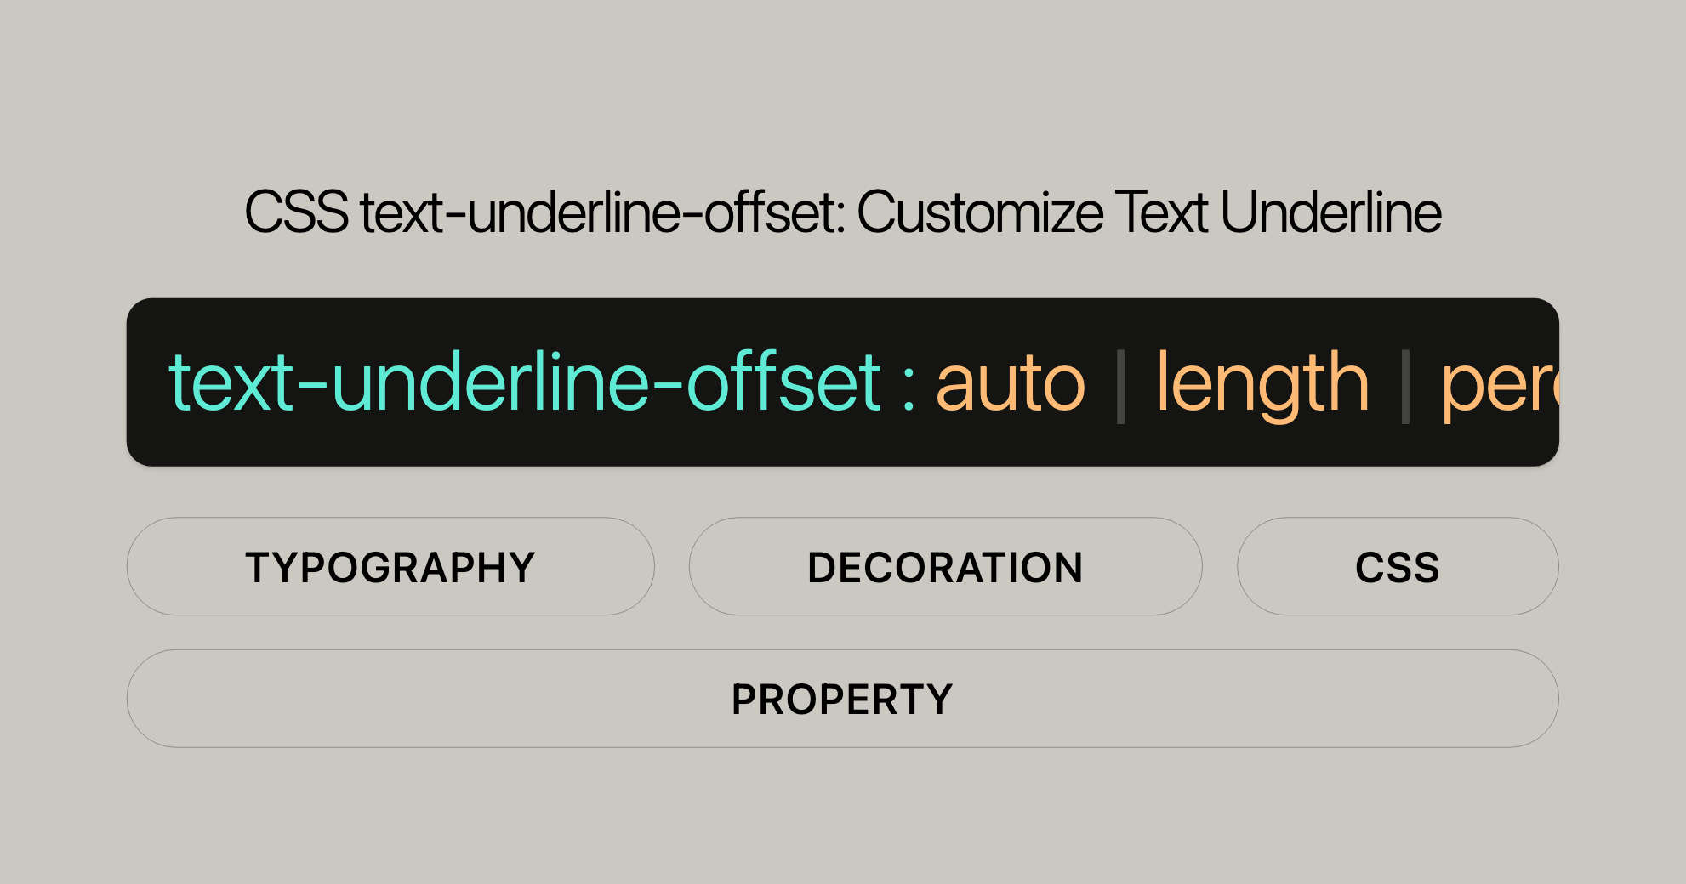The height and width of the screenshot is (884, 1686).
Task: Click the word Underline ending the heading
Action: [x=1330, y=212]
